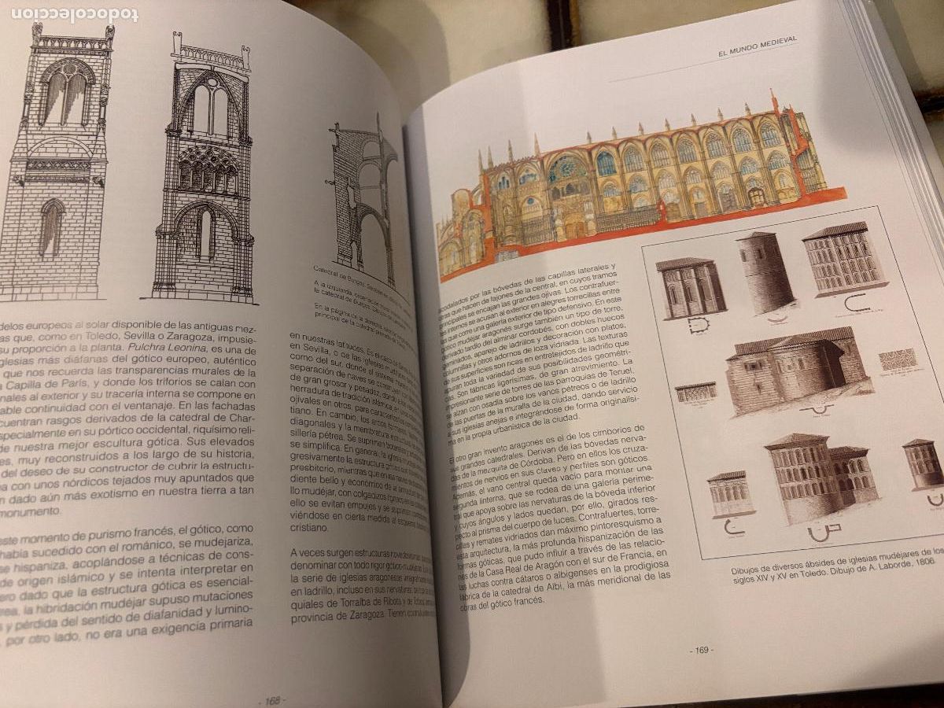Open the middle Gothic tower drawing with pinnacles

[x=206, y=167]
